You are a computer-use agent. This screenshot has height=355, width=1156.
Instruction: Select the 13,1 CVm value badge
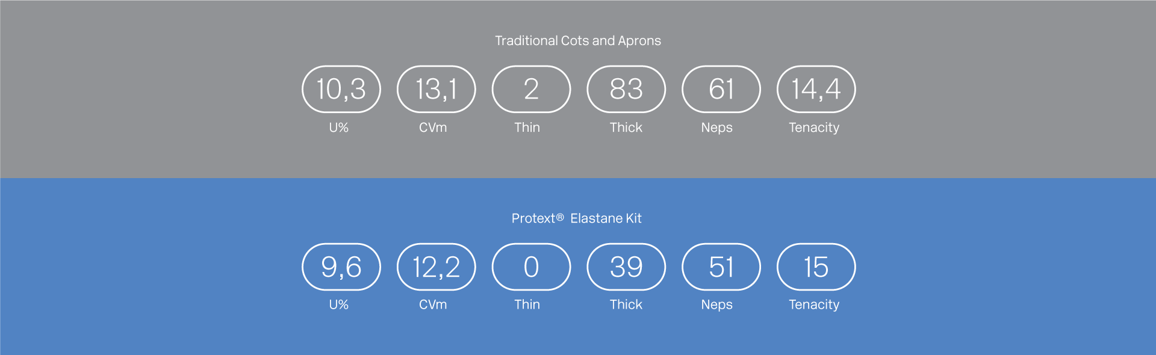point(436,89)
